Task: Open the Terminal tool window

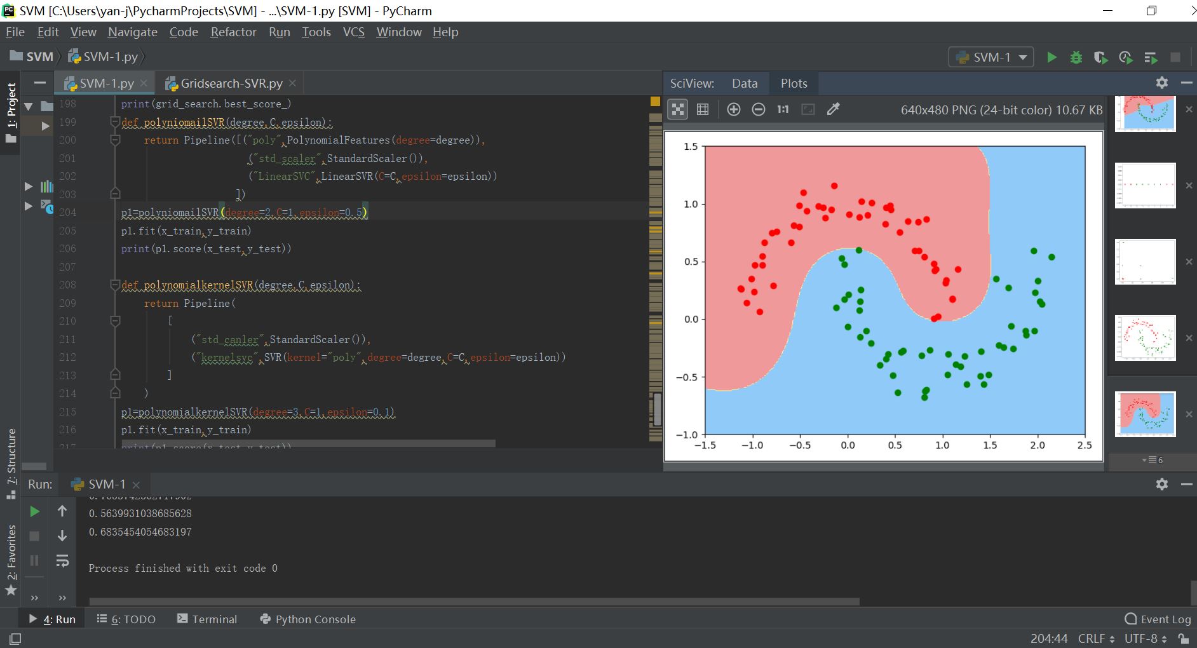Action: 207,619
